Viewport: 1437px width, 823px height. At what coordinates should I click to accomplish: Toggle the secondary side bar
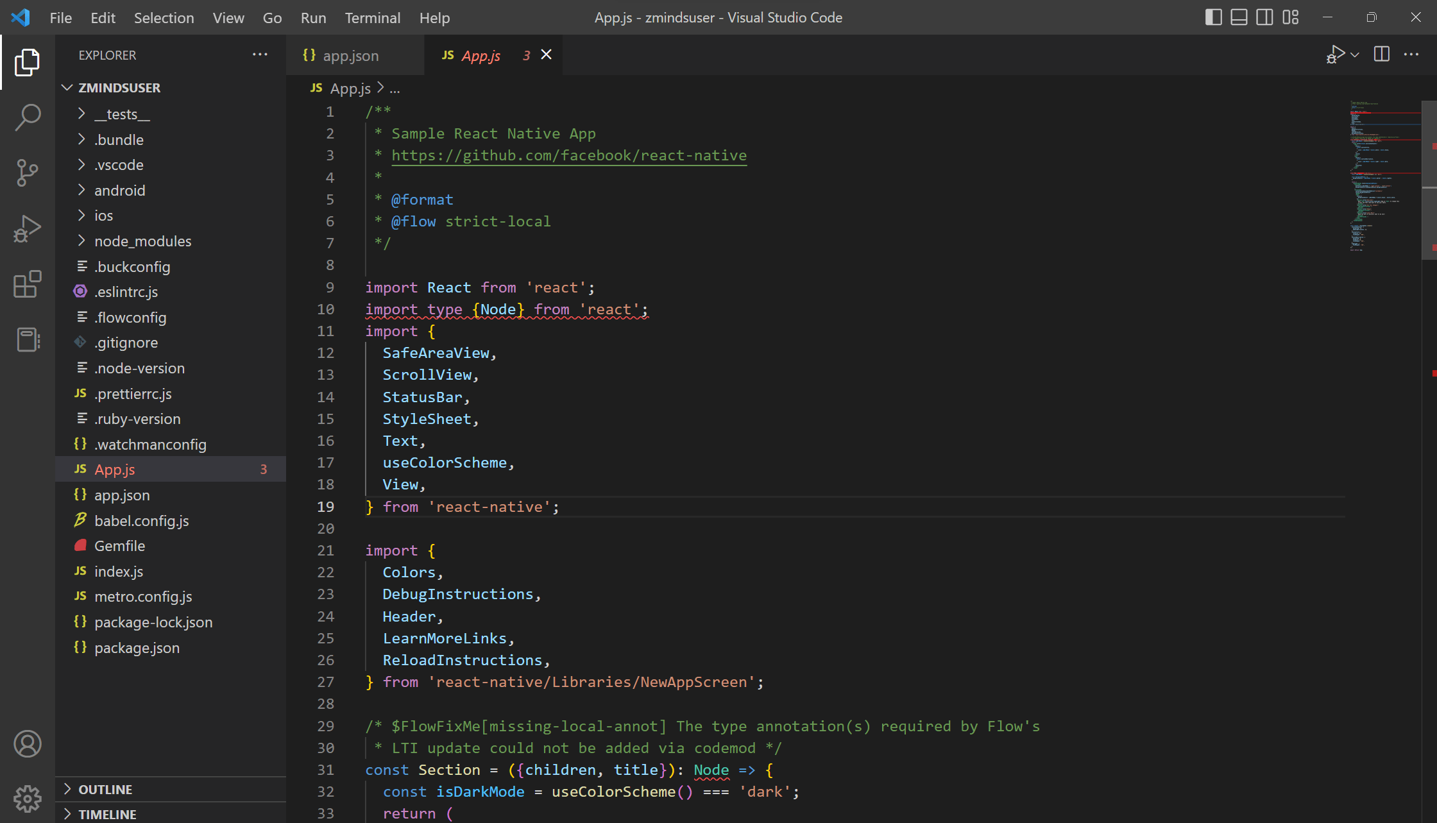pos(1264,17)
